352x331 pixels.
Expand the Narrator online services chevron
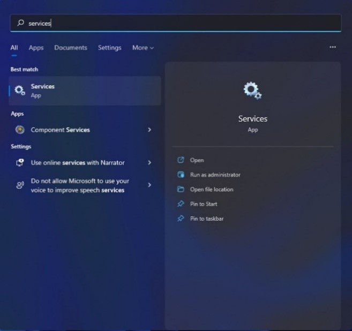point(149,162)
